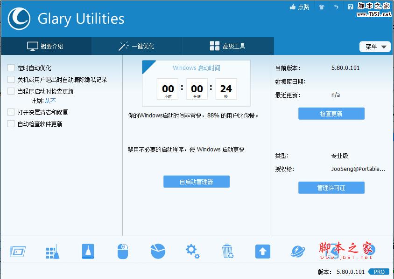Switch to the 一键优化 tab
Screen dimensions: 394x279
click(137, 46)
